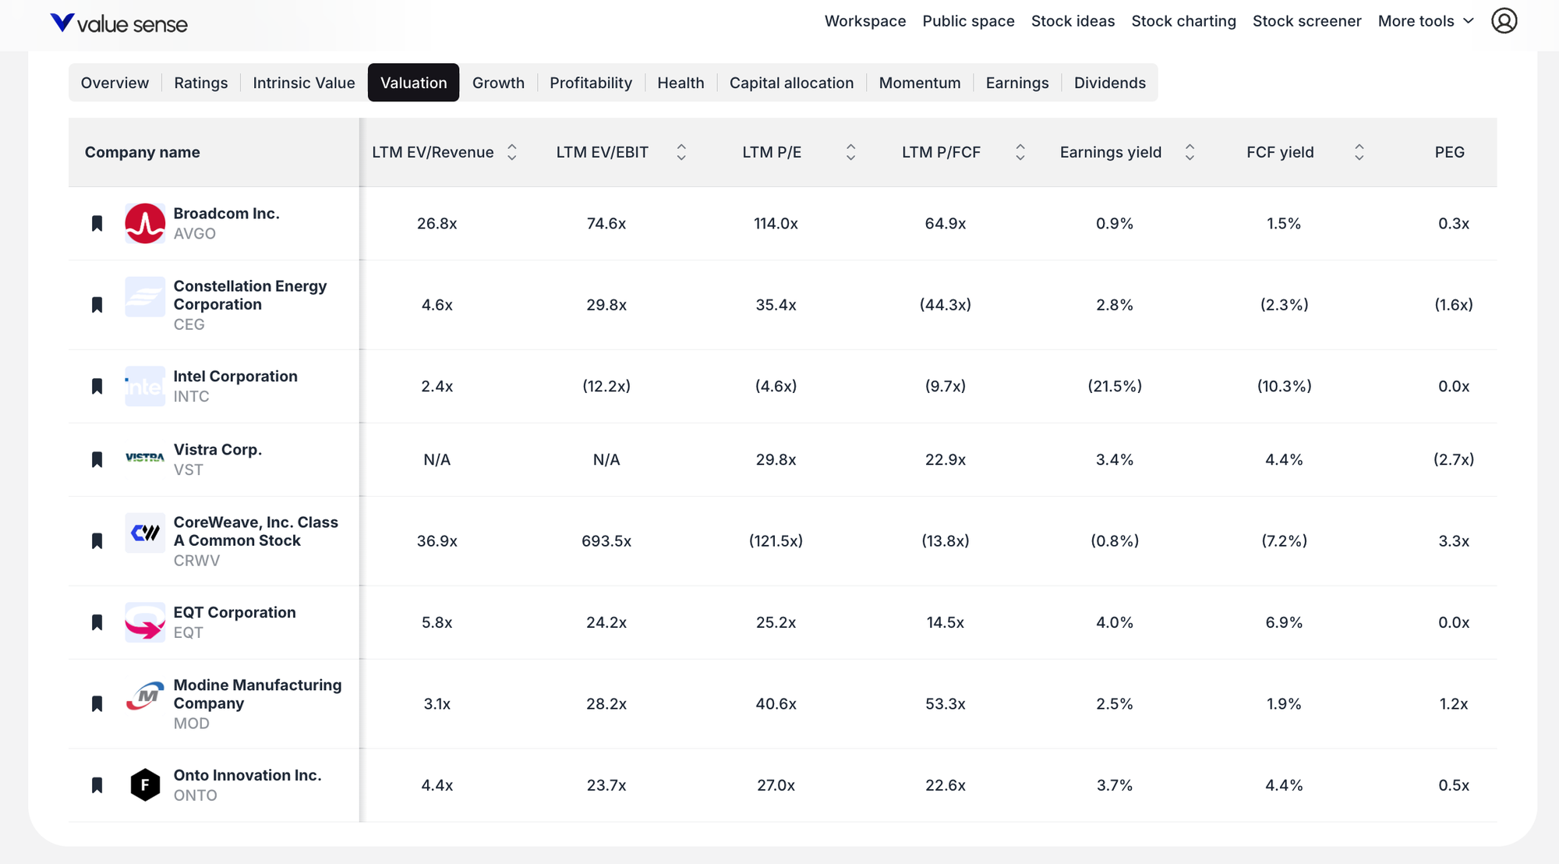Click the Modine Manufacturing logo
This screenshot has width=1559, height=864.
pyautogui.click(x=145, y=696)
